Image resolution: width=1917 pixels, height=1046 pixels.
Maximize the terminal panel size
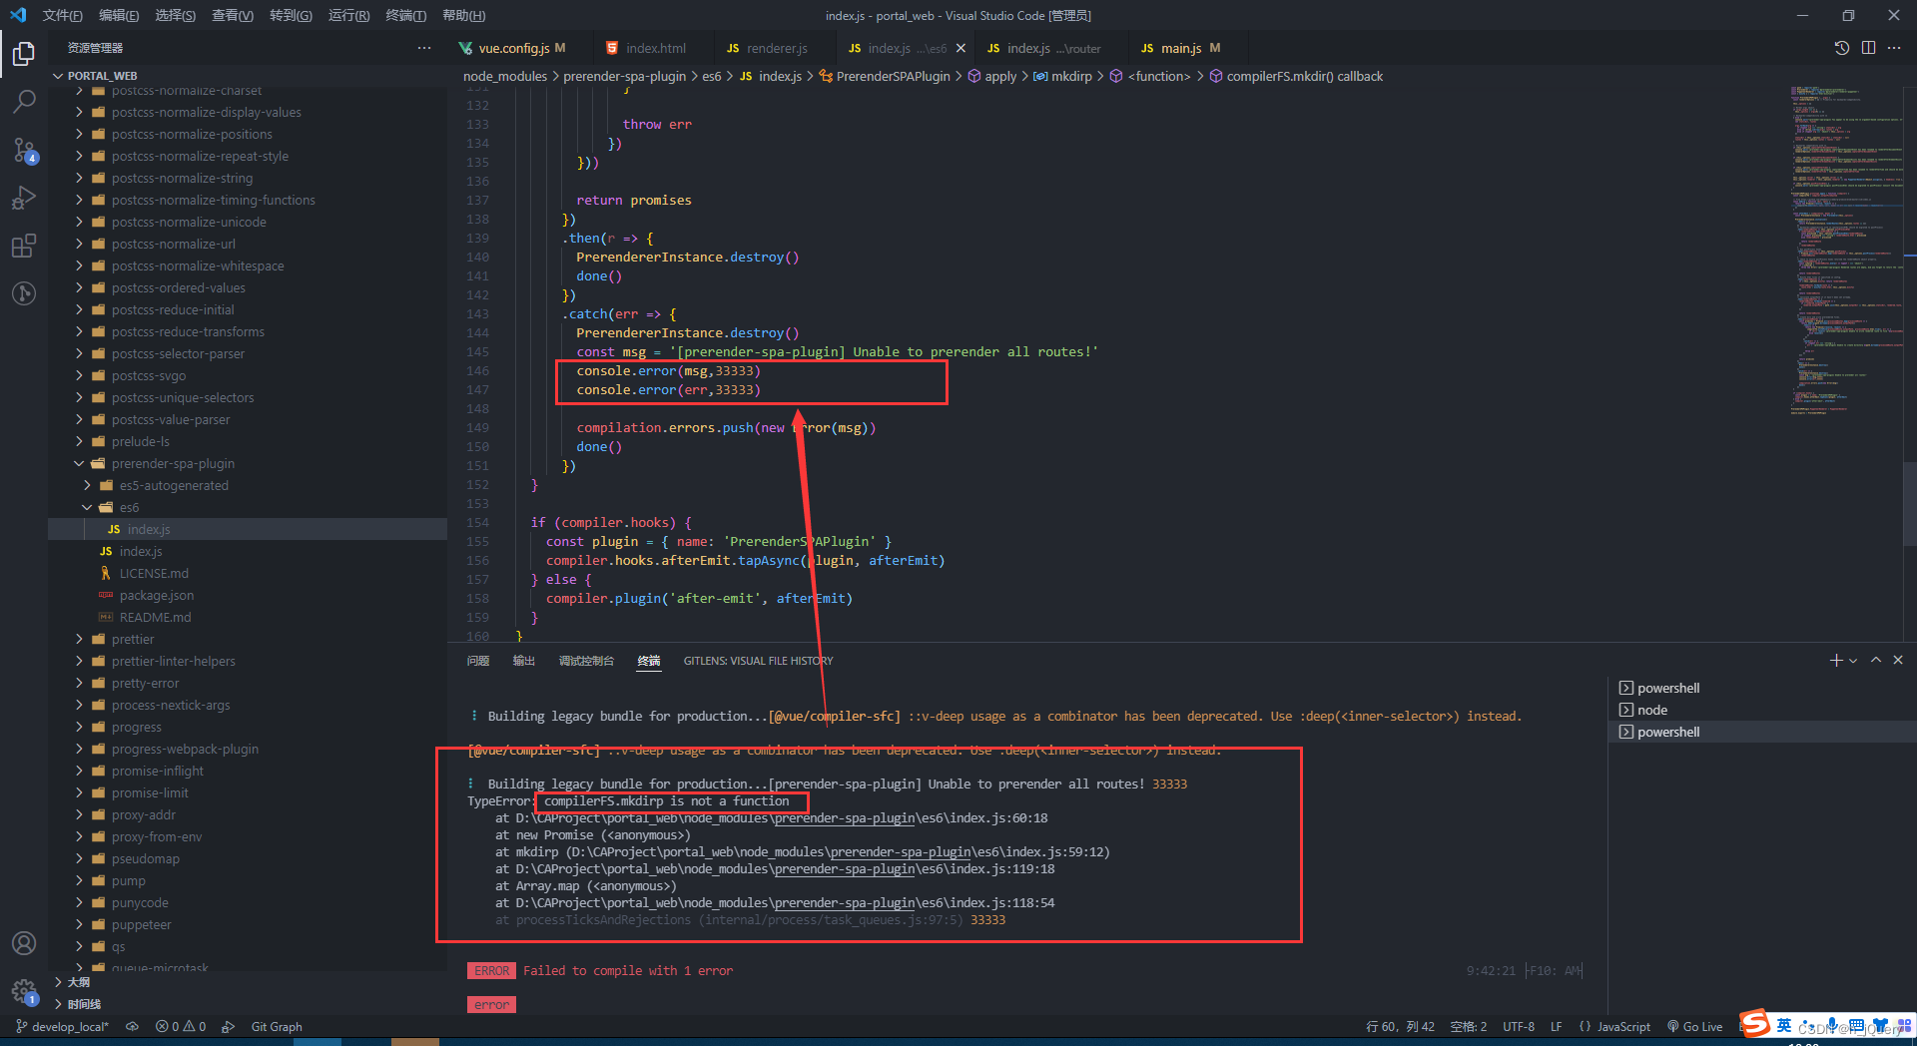pyautogui.click(x=1876, y=661)
